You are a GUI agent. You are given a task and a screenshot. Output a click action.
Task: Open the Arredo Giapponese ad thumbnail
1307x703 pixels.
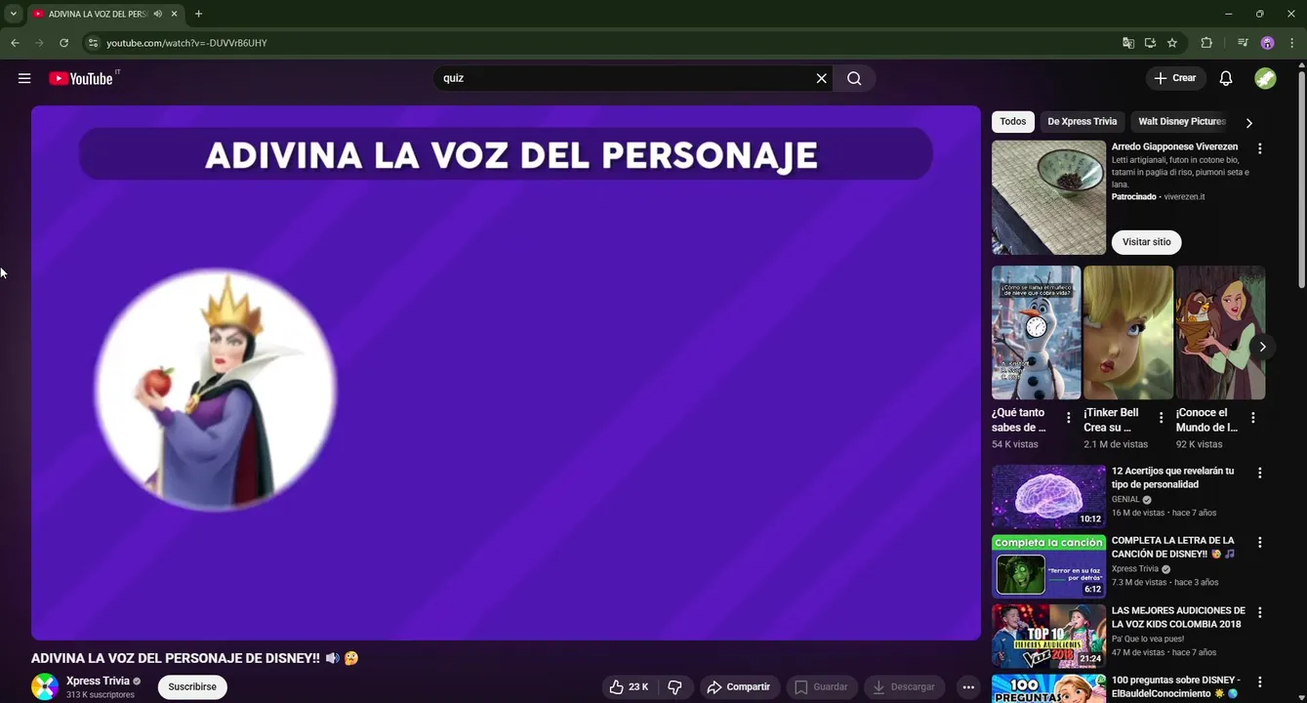click(1048, 197)
